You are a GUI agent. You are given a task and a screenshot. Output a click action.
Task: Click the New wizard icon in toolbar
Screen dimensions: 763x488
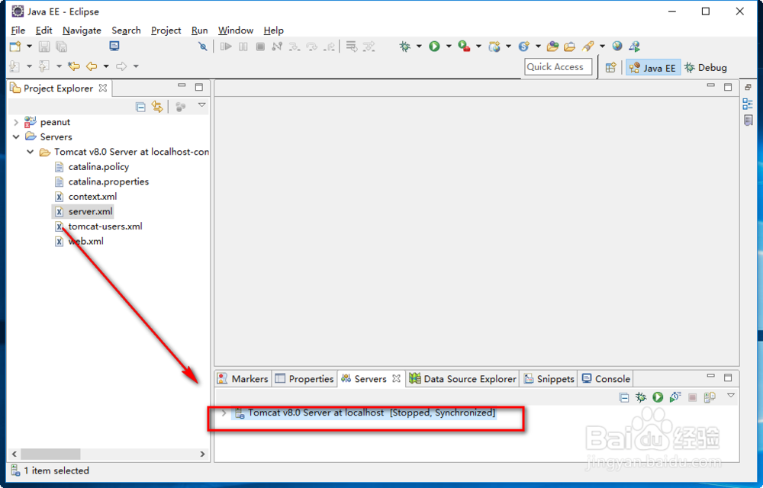pyautogui.click(x=15, y=47)
